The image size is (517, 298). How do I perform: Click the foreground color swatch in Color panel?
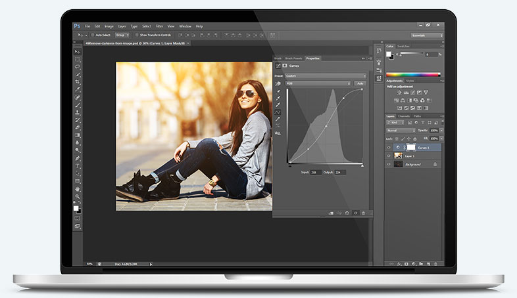(389, 54)
